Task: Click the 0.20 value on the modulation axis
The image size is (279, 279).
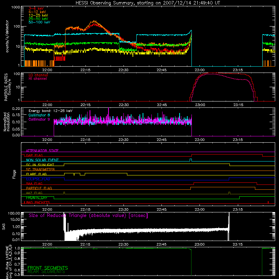Action: pyautogui.click(x=16, y=108)
